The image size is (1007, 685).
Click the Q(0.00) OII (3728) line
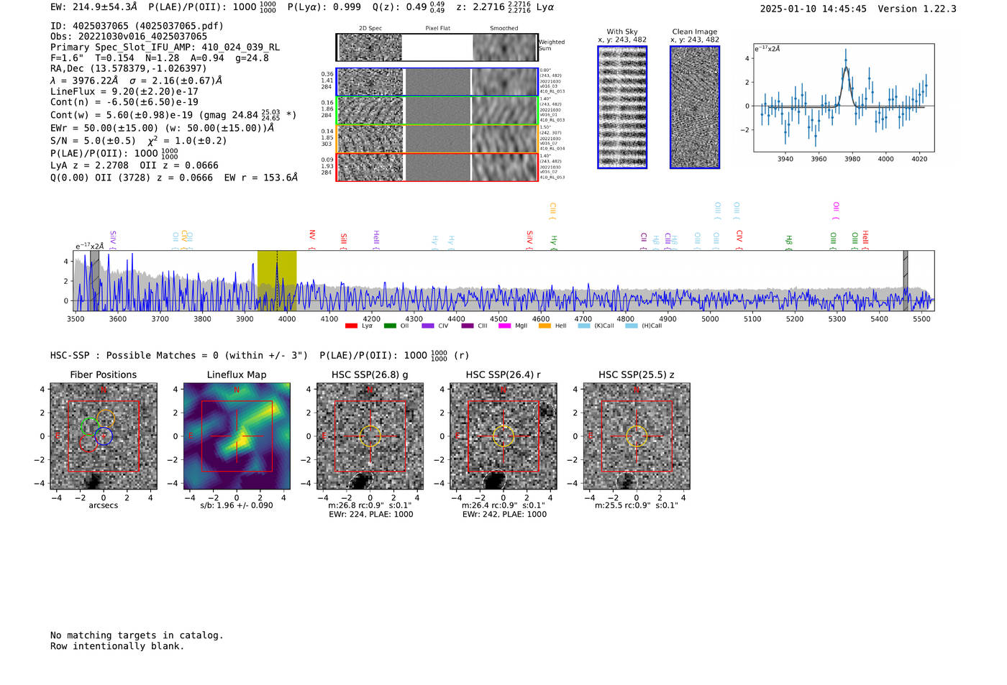click(174, 177)
